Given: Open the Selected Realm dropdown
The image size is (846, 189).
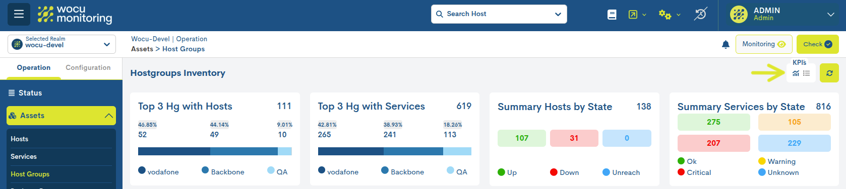Looking at the screenshot, I should click(x=62, y=44).
